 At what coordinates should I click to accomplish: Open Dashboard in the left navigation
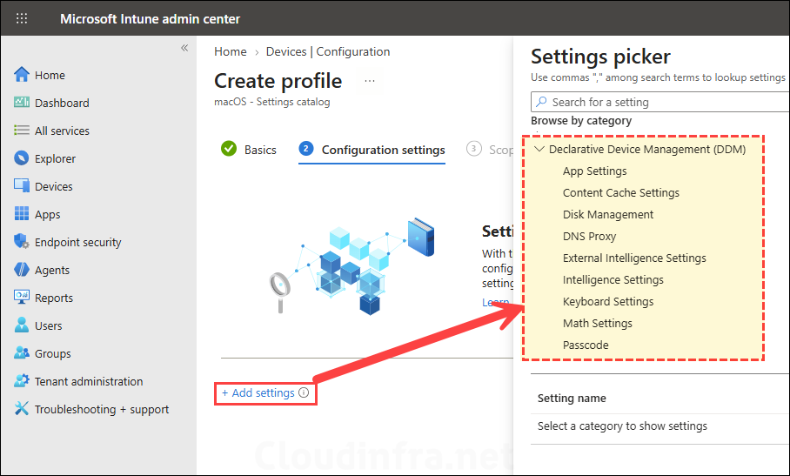point(62,103)
